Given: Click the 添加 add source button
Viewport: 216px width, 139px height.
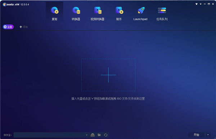Looking at the screenshot, I should pyautogui.click(x=23, y=27).
